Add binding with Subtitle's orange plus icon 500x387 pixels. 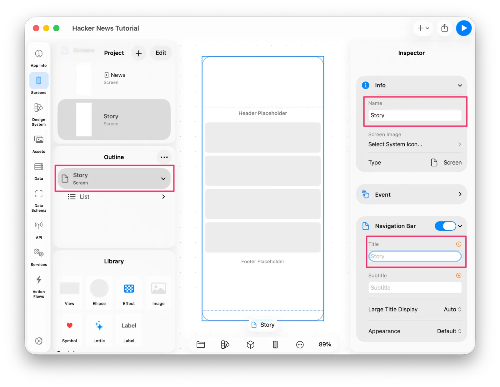point(458,275)
